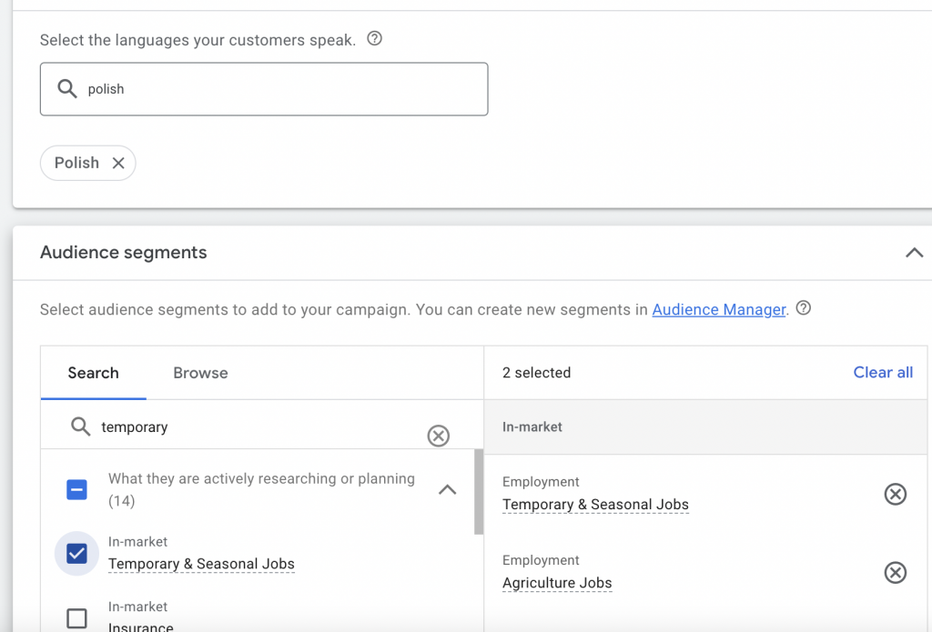Click the help icon beside languages prompt
This screenshot has height=632, width=932.
pos(374,39)
